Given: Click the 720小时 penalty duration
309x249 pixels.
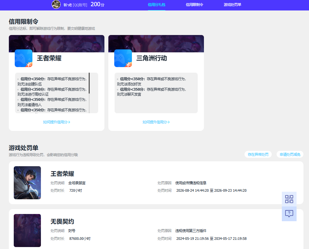Looking at the screenshot, I should tap(76, 190).
